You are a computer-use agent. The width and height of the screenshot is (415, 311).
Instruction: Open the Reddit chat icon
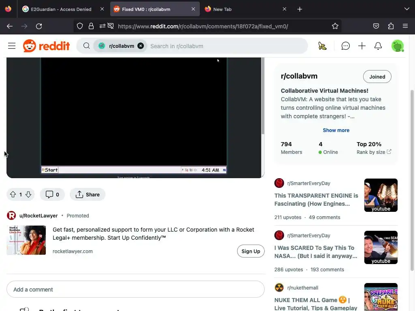click(345, 46)
